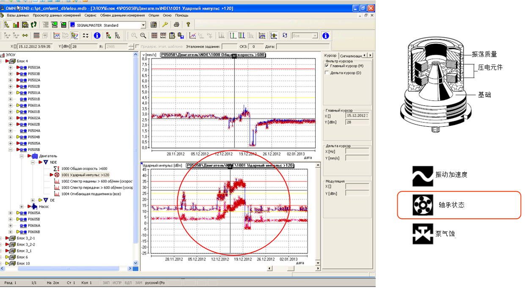Open the Опции menu
The height and width of the screenshot is (288, 525).
click(154, 15)
